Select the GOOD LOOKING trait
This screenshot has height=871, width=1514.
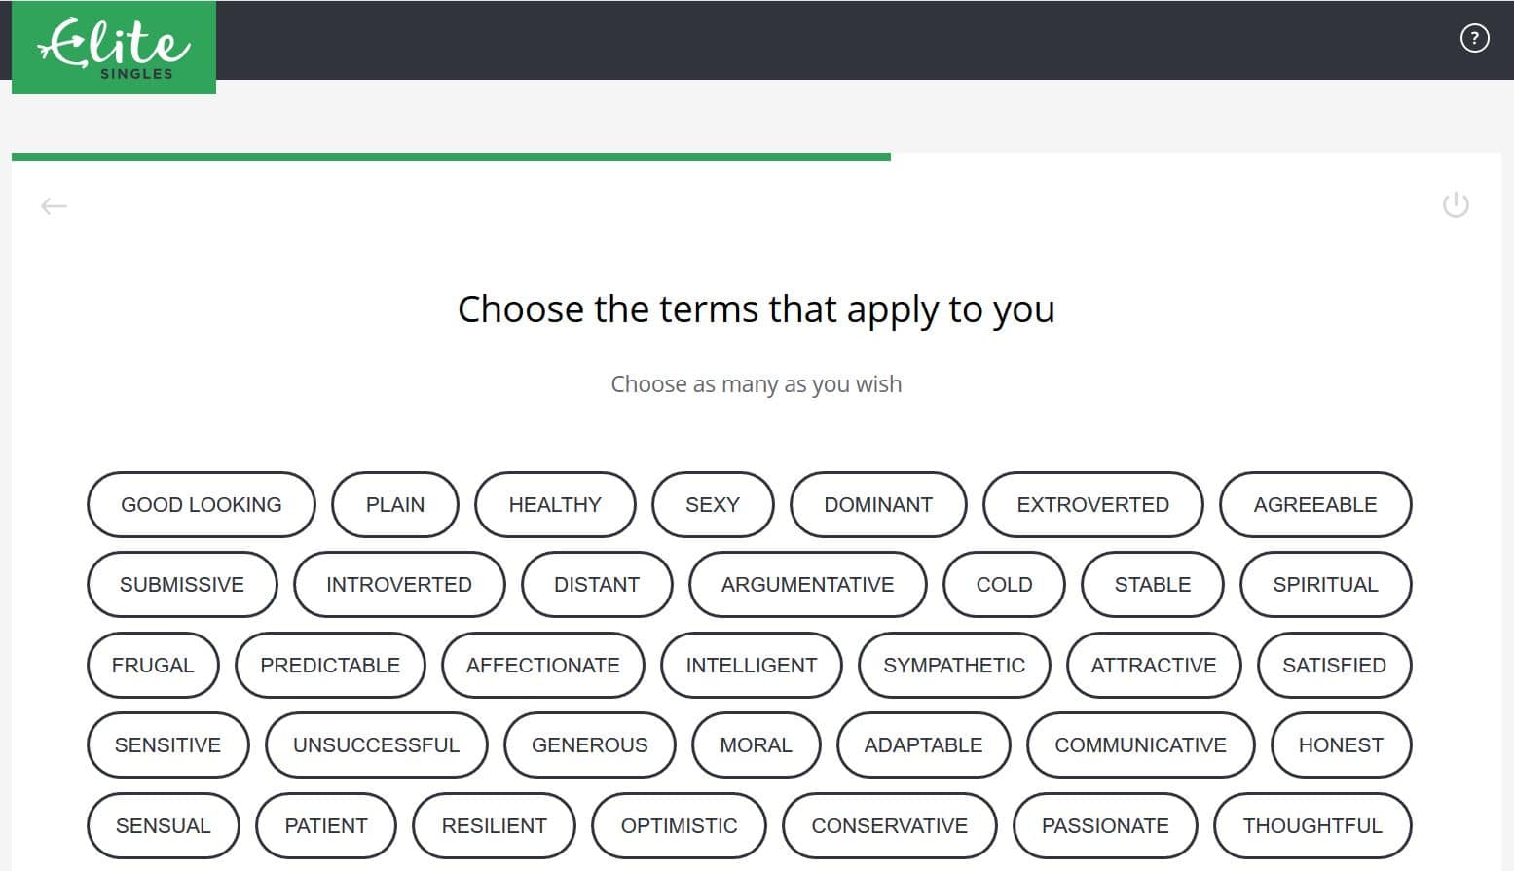tap(201, 504)
